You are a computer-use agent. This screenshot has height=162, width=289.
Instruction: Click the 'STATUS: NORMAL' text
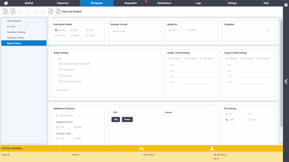pyautogui.click(x=12, y=148)
